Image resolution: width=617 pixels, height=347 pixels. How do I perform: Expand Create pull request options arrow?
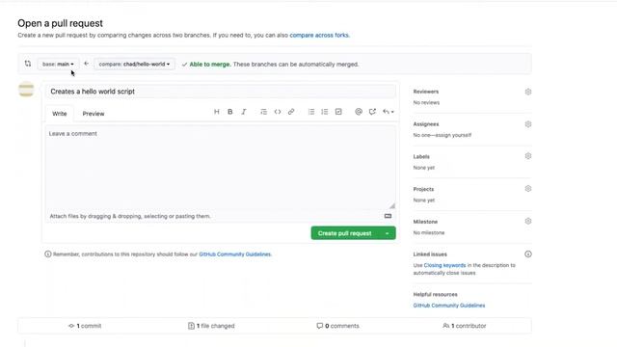(388, 233)
